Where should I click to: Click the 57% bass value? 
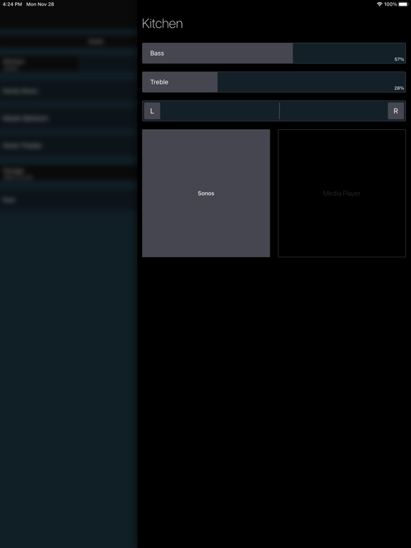[x=399, y=59]
